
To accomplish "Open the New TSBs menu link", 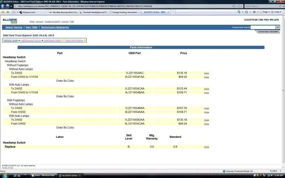I will click(32, 27).
